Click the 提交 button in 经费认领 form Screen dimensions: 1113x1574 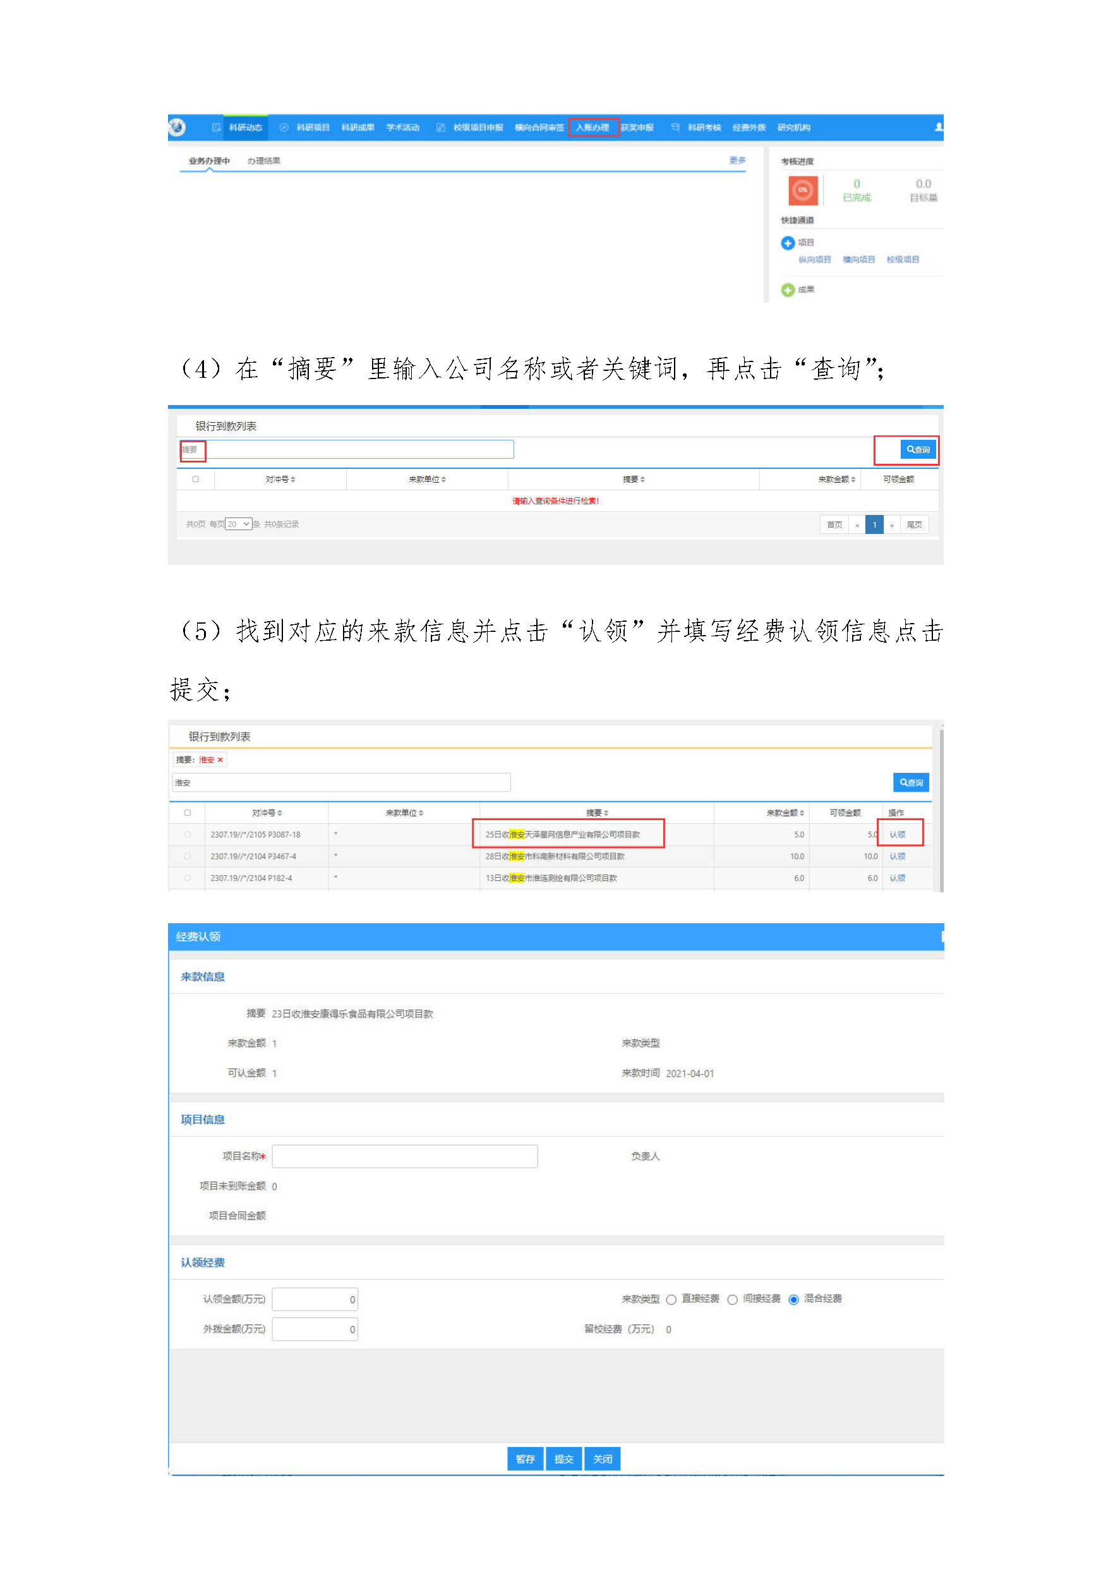pyautogui.click(x=563, y=1459)
